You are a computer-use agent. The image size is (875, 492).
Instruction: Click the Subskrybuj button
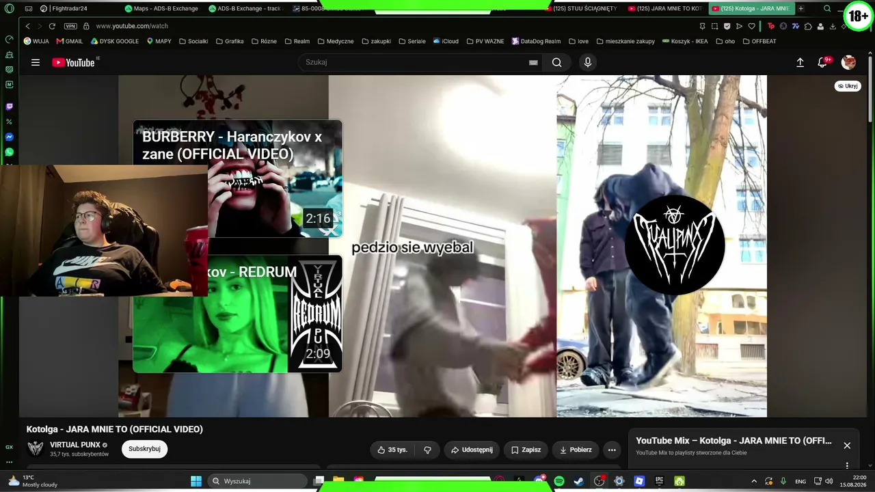[144, 449]
